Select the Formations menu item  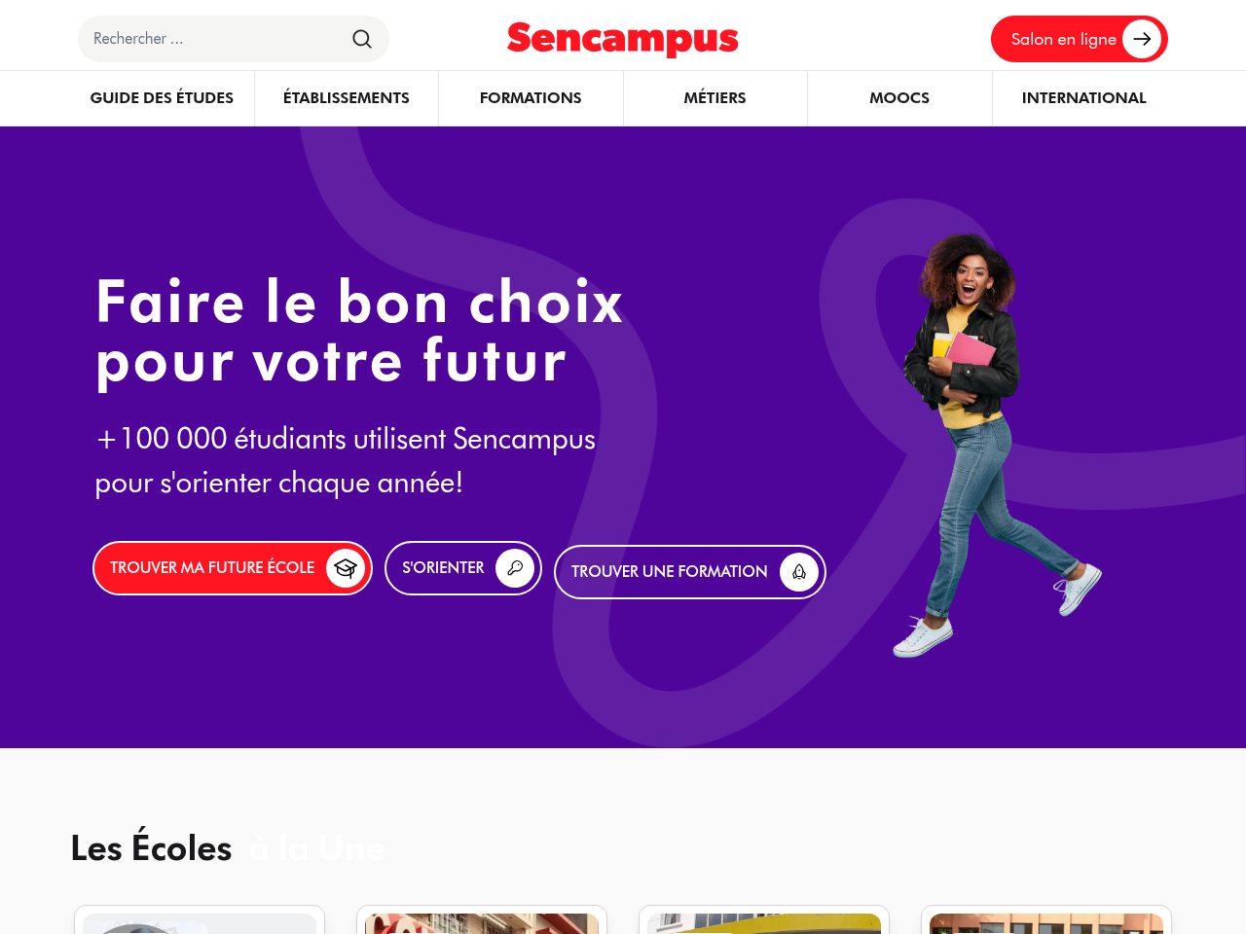point(531,98)
